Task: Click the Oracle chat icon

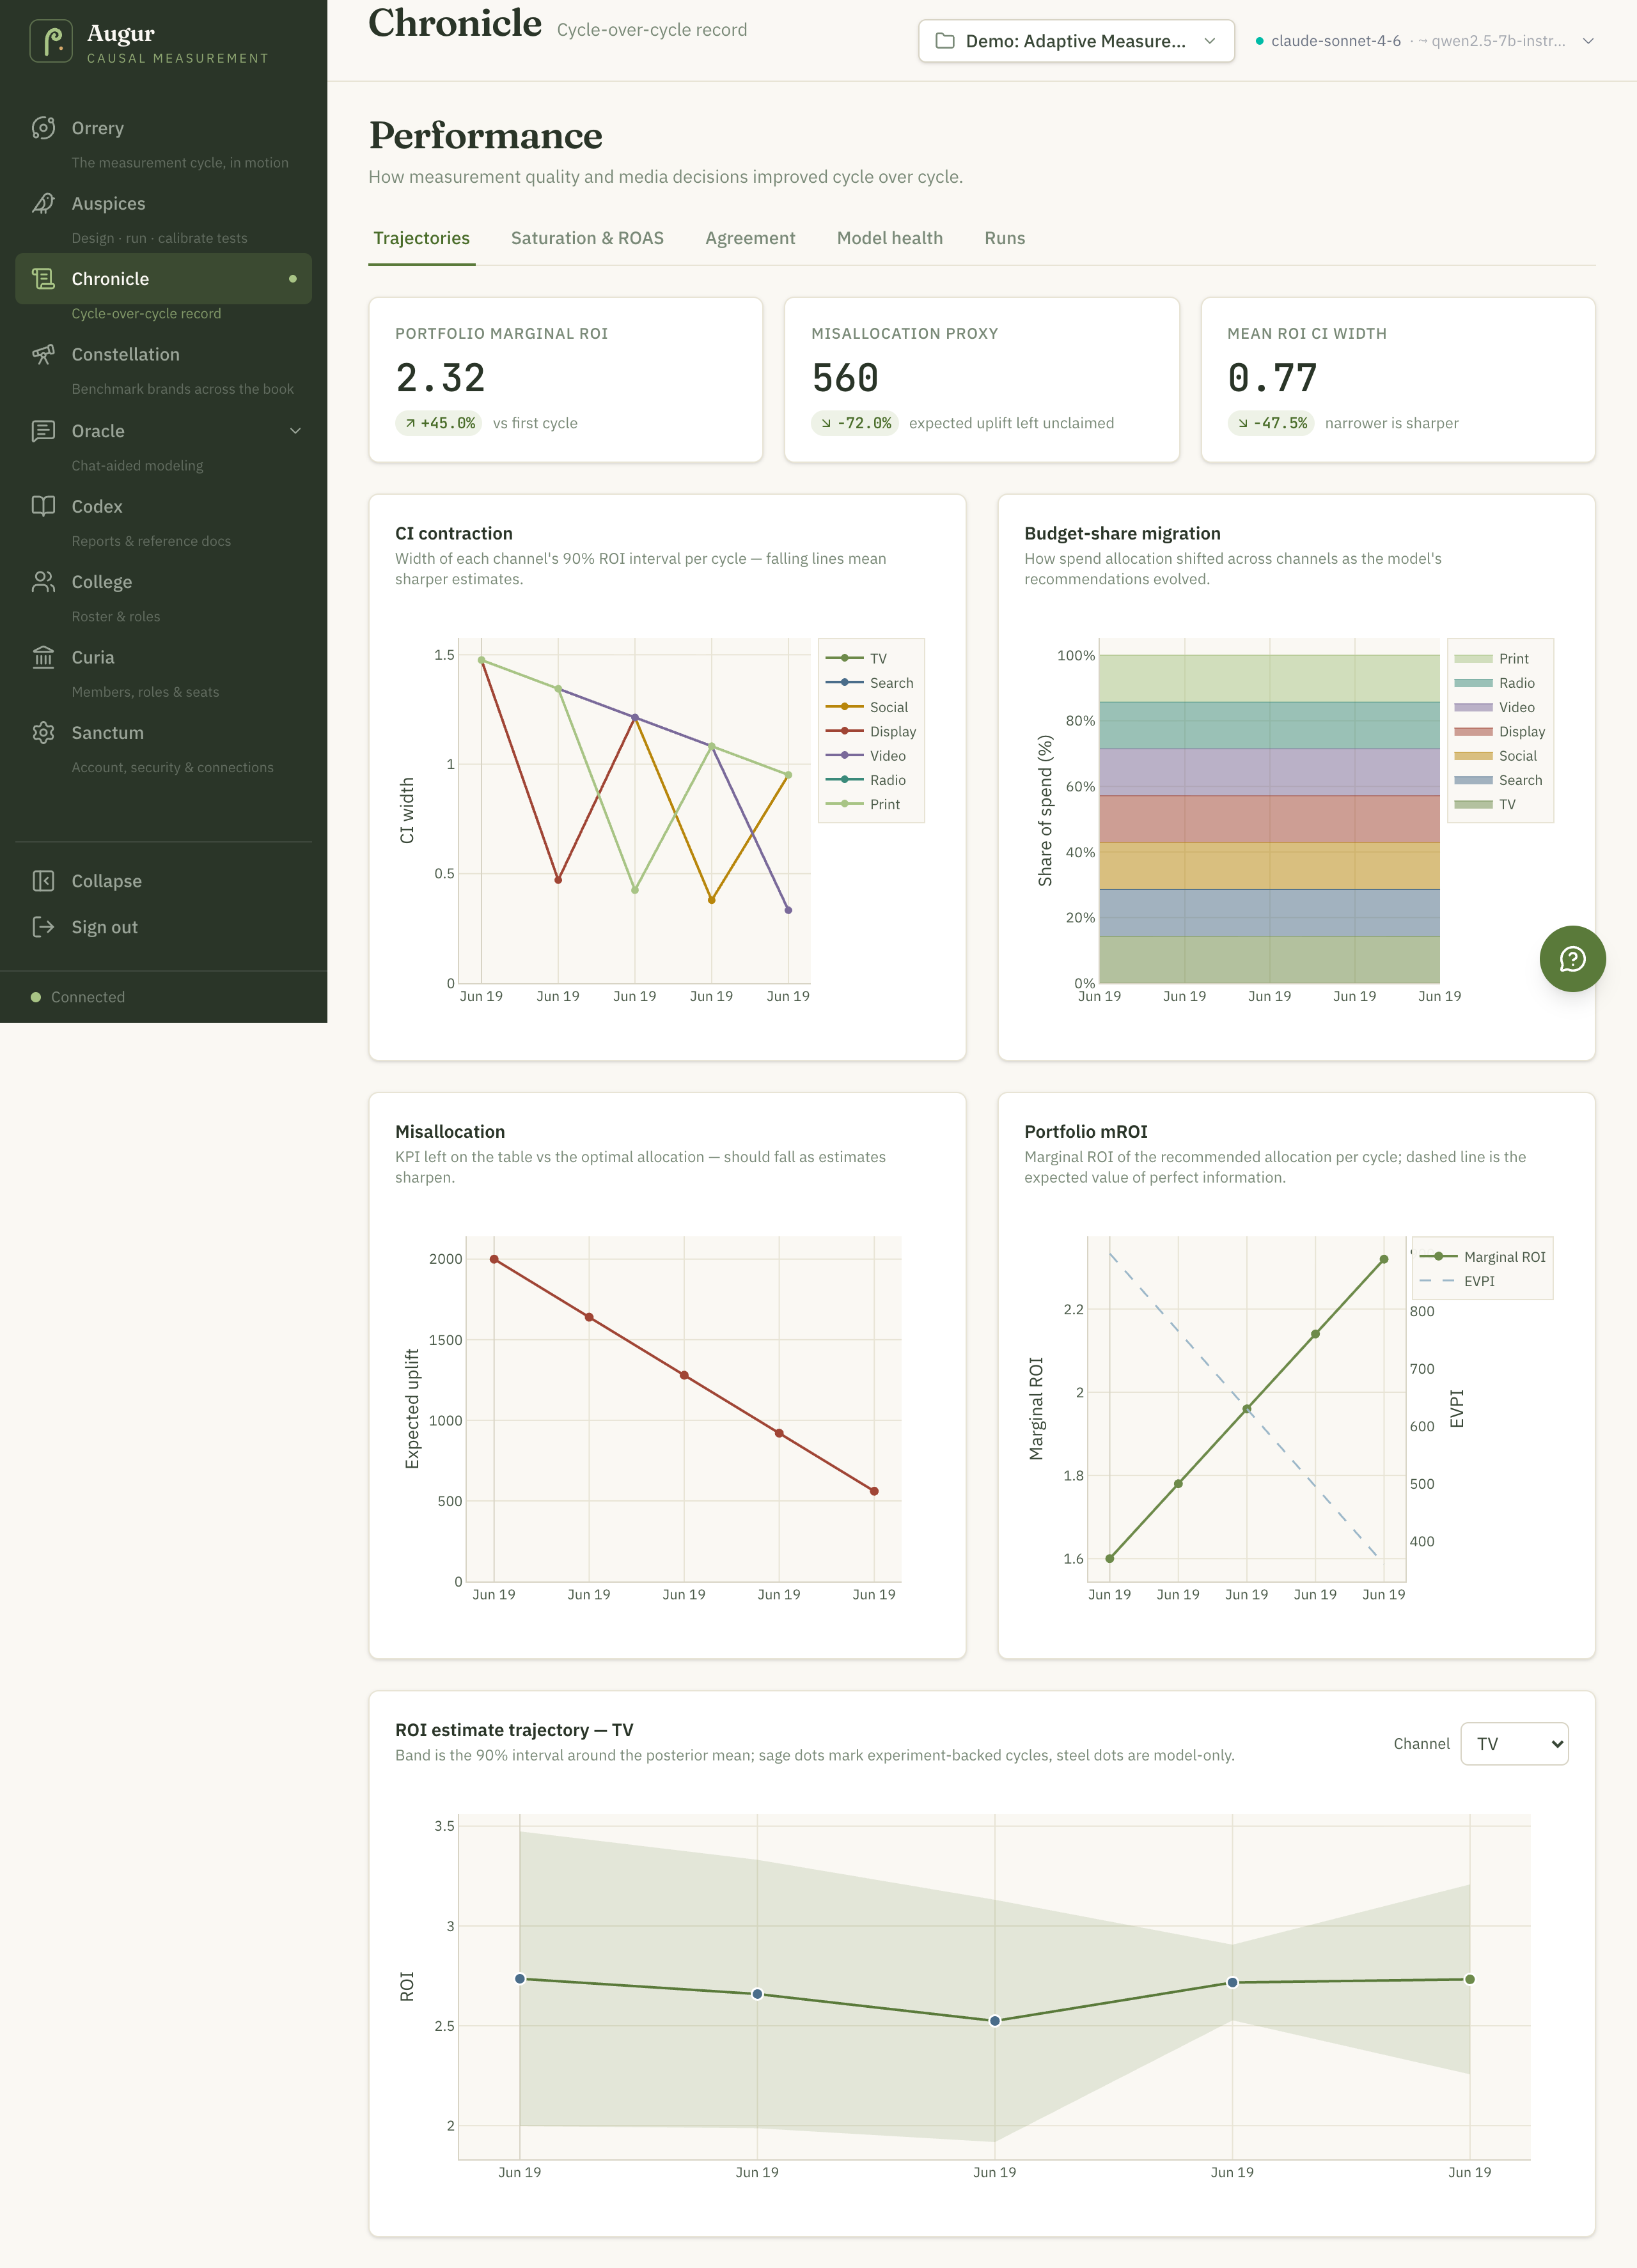Action: pos(43,431)
